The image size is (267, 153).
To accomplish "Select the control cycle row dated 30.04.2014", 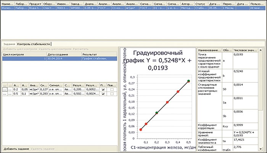I will (57, 59).
